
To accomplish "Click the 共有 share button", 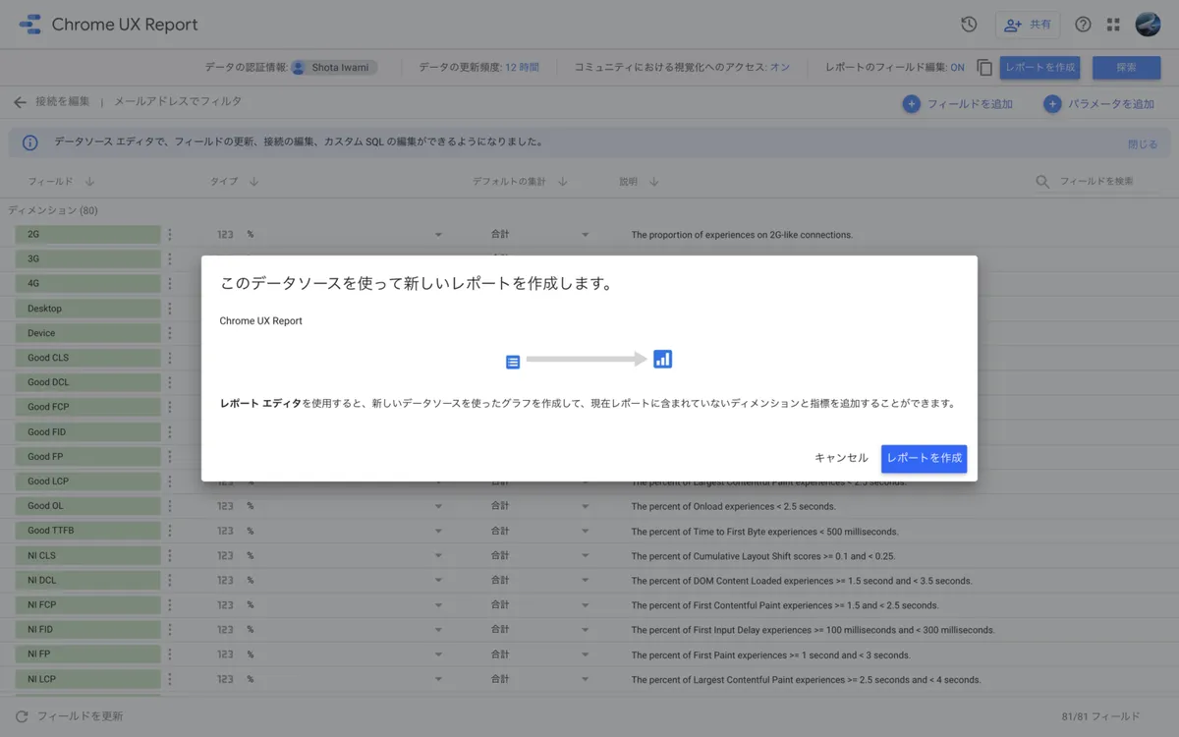I will pos(1028,25).
